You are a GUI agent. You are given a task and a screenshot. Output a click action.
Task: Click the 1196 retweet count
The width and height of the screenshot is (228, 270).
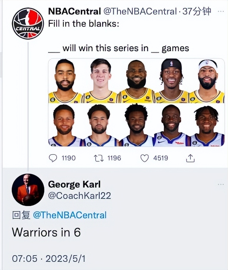pyautogui.click(x=114, y=158)
